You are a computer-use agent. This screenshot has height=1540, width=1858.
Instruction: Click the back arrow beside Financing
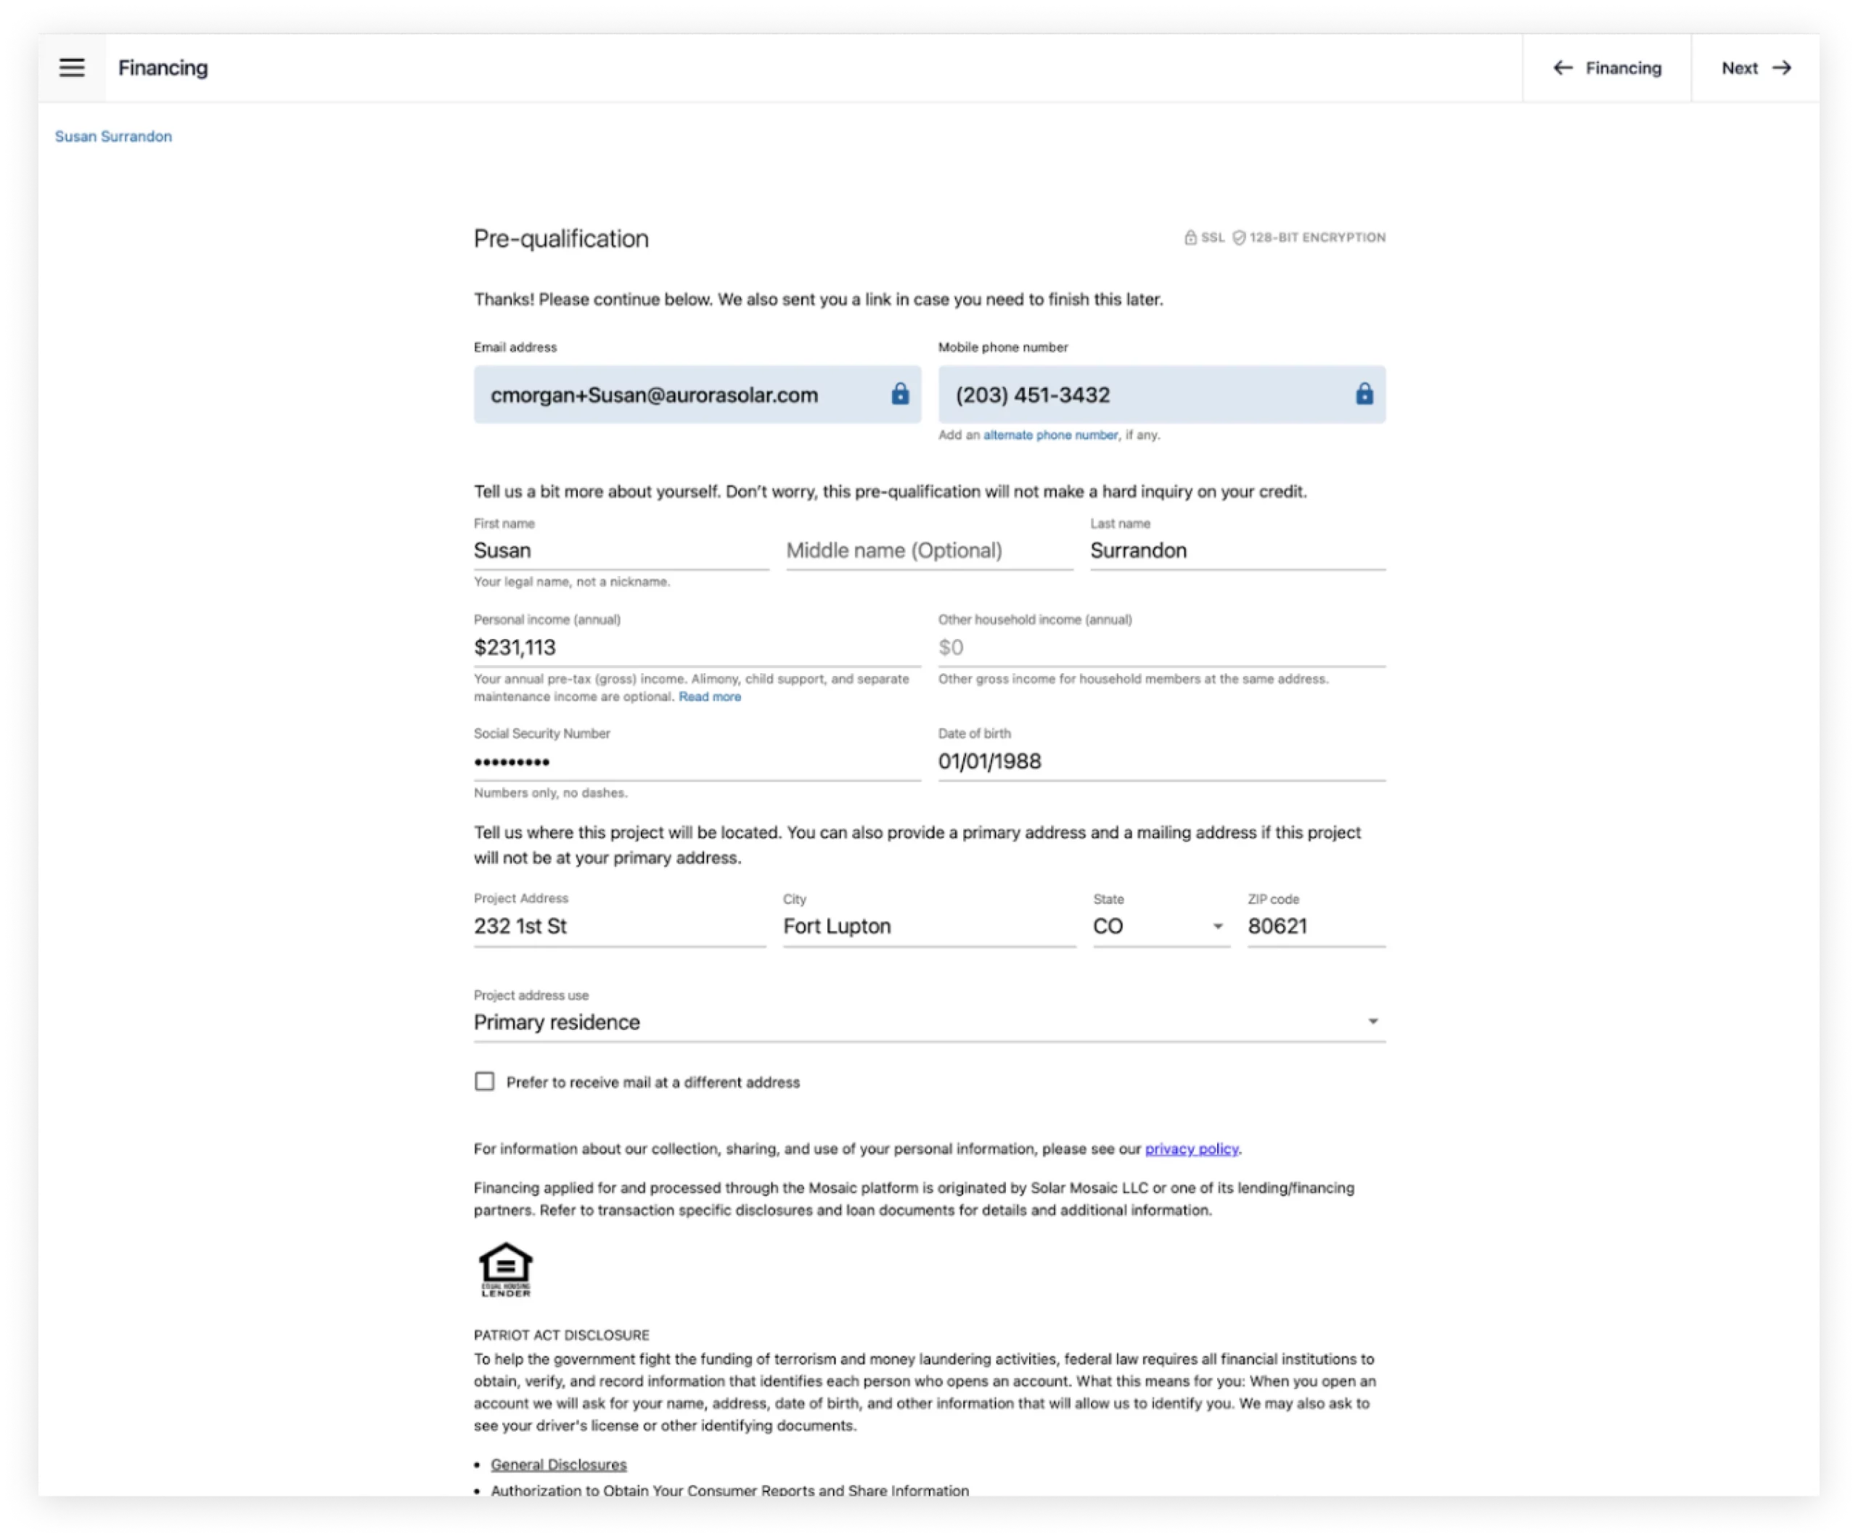point(1563,68)
